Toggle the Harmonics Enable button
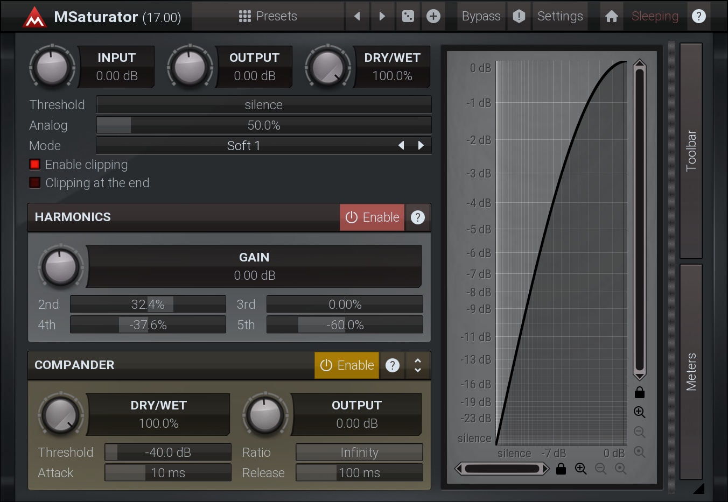 [372, 217]
